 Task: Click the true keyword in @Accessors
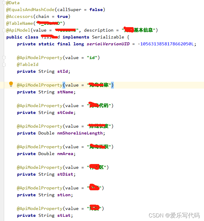point(63,16)
